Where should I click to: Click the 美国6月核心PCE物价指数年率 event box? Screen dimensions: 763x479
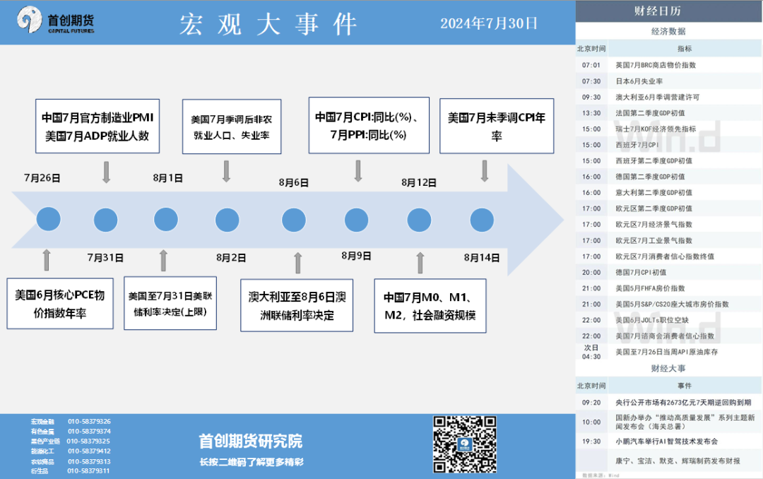pyautogui.click(x=60, y=304)
